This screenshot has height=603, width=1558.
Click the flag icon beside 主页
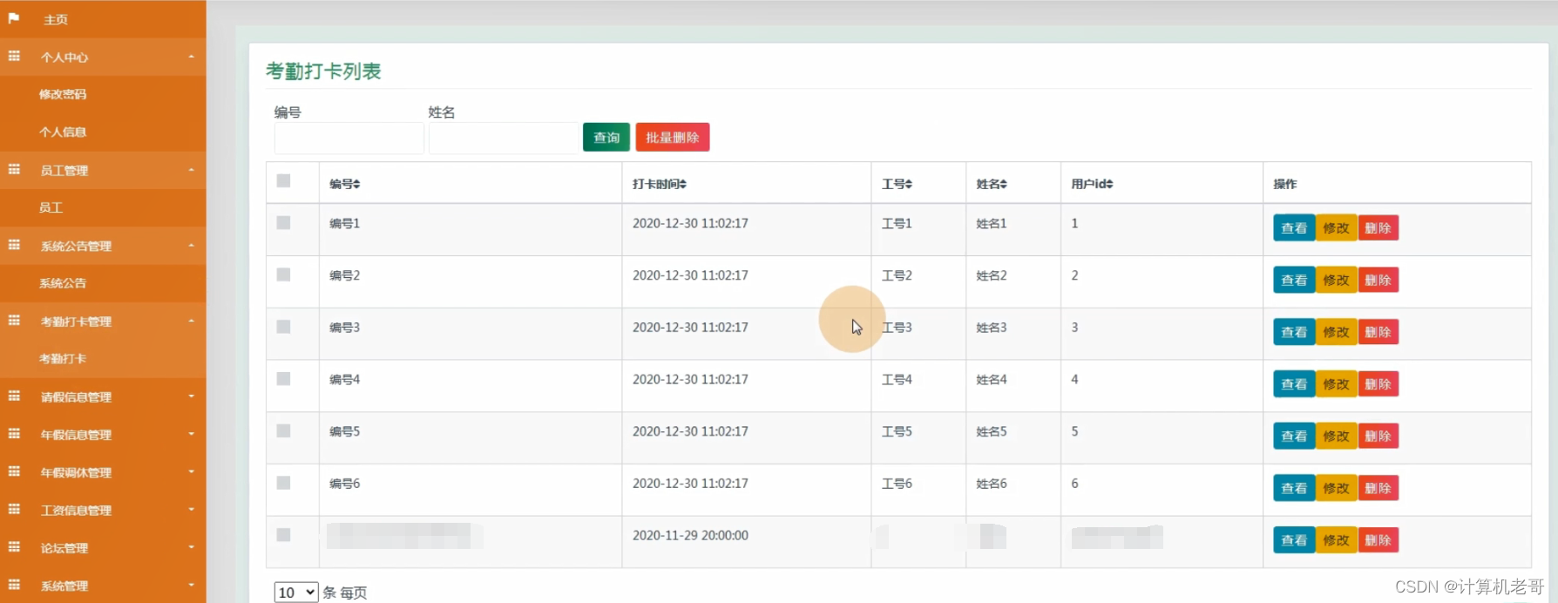coord(14,17)
